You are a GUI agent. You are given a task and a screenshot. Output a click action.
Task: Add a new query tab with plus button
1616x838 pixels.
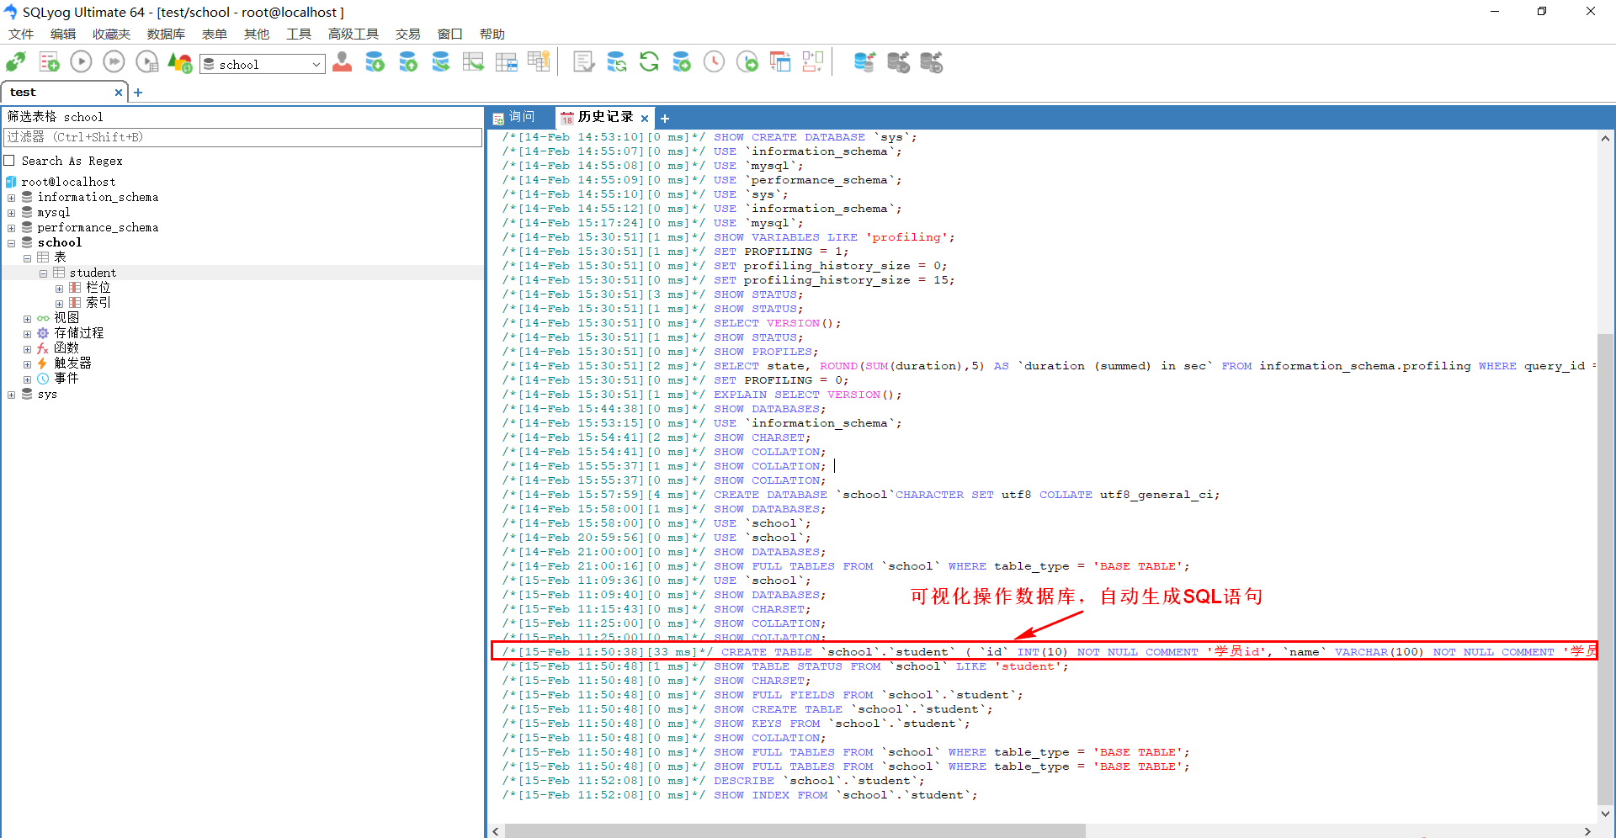(665, 119)
